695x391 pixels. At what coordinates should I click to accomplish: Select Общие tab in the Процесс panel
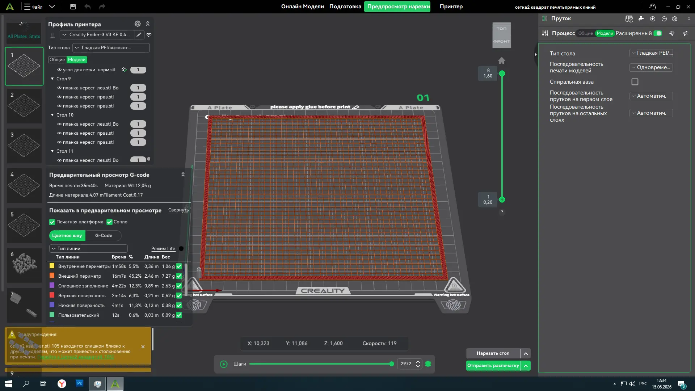(x=585, y=33)
